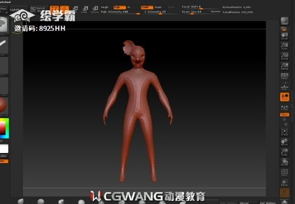This screenshot has height=204, width=295.
Task: Select the Scroll canvas tool
Action: [x=284, y=36]
